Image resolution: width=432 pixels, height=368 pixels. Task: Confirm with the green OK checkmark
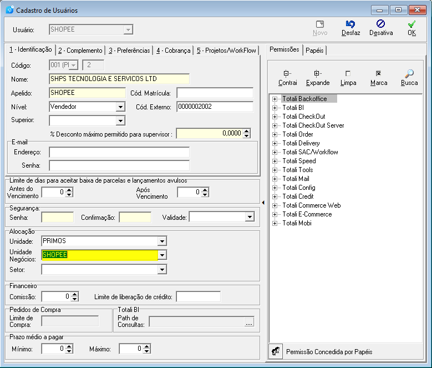pos(411,24)
